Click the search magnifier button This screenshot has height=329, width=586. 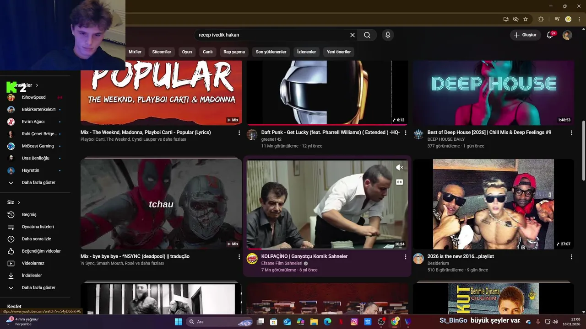[367, 35]
